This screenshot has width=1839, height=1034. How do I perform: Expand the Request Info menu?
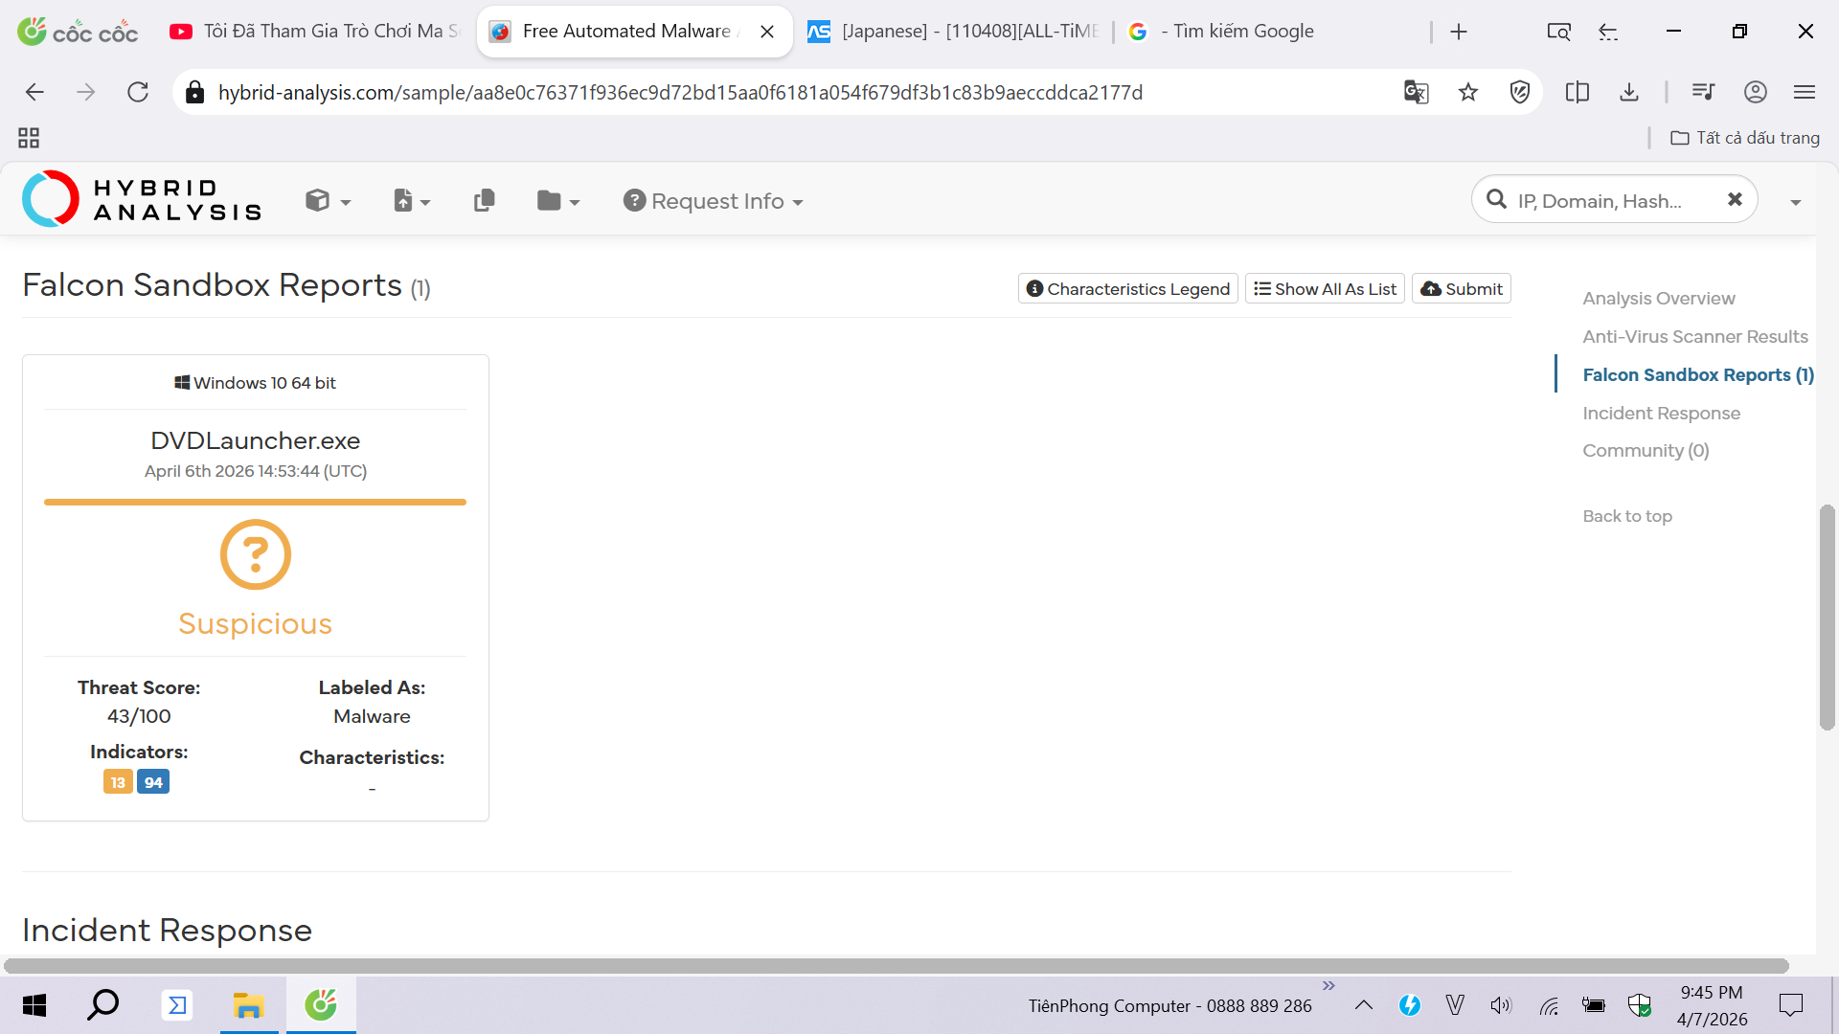713,201
